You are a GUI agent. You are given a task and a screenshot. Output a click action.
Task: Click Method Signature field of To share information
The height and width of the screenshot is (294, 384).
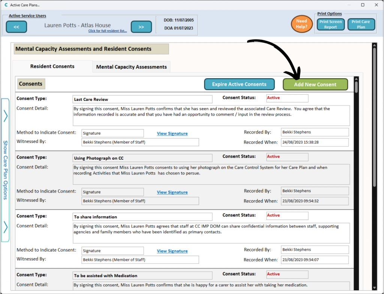tap(112, 251)
